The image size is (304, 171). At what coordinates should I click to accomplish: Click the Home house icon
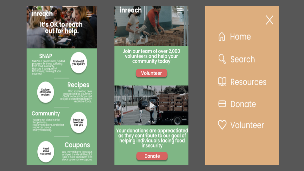coord(222,36)
